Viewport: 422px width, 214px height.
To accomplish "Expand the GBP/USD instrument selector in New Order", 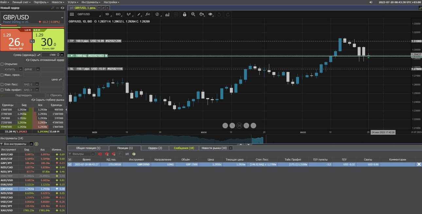I will (x=62, y=17).
